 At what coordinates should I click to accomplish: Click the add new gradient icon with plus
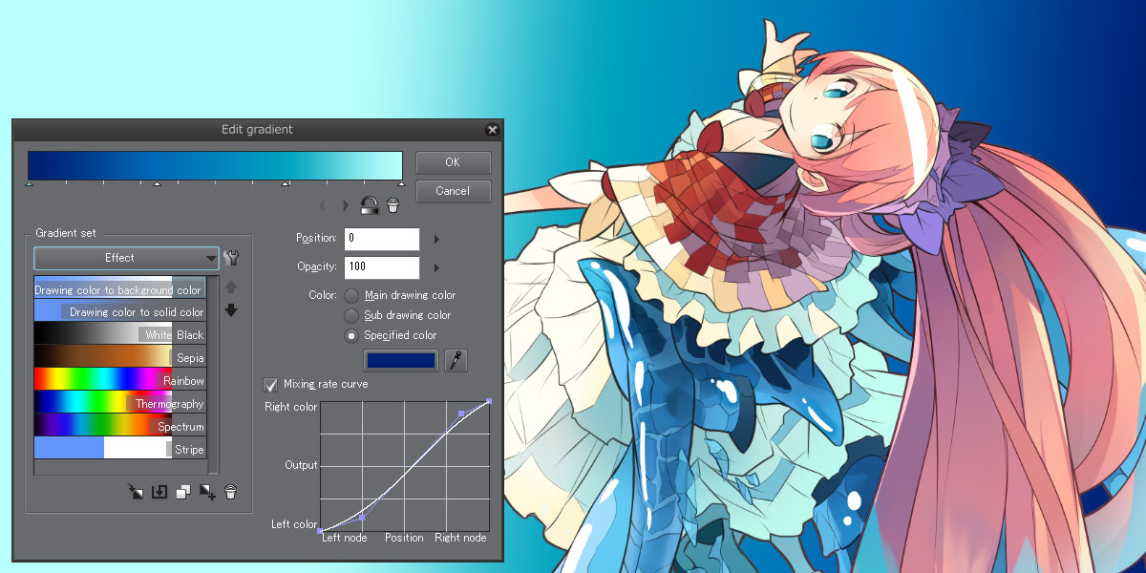tap(207, 492)
